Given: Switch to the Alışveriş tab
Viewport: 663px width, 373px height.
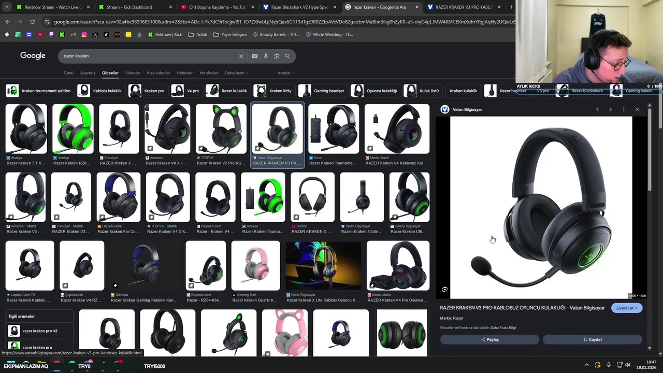Looking at the screenshot, I should click(x=88, y=73).
